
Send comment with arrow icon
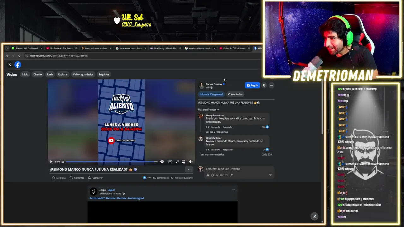coord(270,175)
